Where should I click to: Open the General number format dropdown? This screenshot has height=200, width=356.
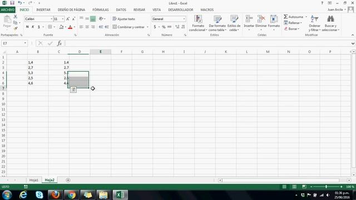pyautogui.click(x=184, y=19)
